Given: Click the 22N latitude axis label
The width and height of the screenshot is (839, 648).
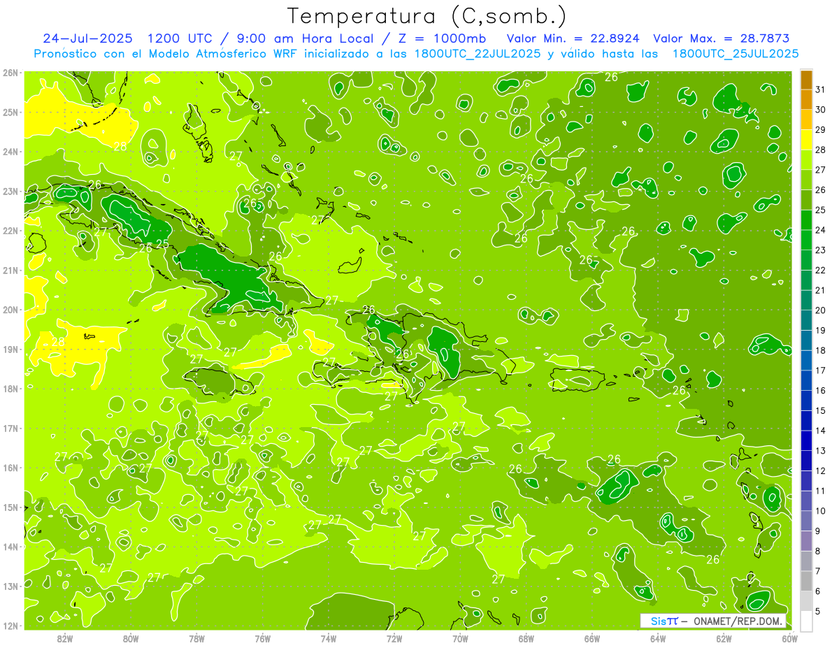Looking at the screenshot, I should tap(10, 231).
